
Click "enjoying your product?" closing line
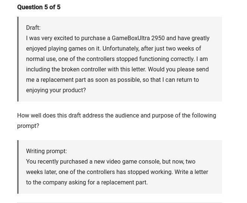(x=56, y=90)
